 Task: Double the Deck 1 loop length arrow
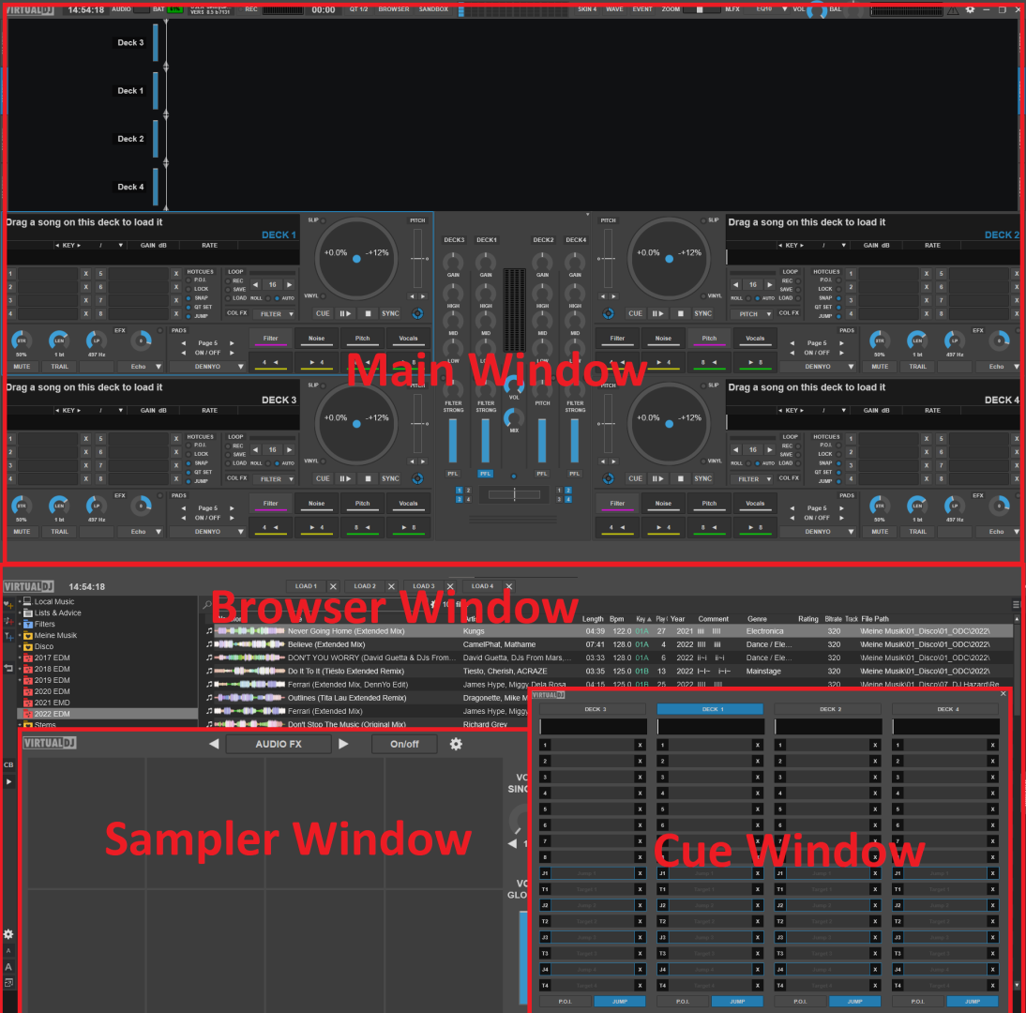coord(289,284)
